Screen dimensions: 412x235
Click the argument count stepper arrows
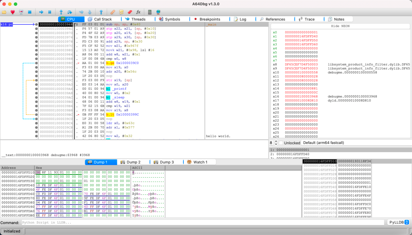(276, 143)
